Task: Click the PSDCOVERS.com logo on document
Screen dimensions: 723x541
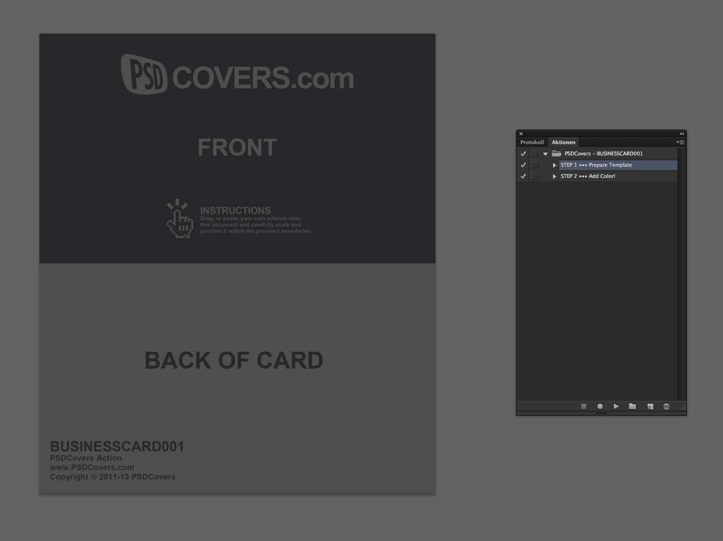Action: tap(237, 74)
